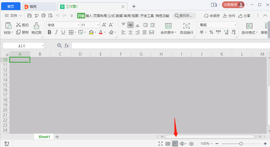
Task: Click the Paste (粘贴) clipboard icon
Action: point(8,25)
